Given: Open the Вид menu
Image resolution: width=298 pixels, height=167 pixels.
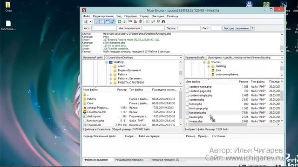Looking at the screenshot, I should tap(119, 16).
